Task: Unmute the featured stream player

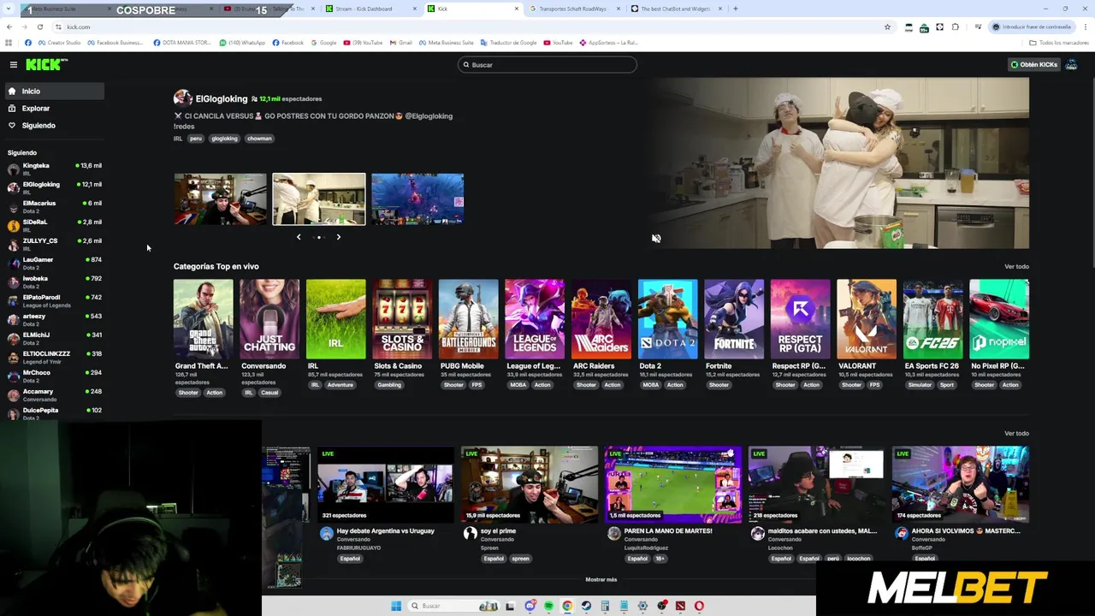Action: point(656,239)
